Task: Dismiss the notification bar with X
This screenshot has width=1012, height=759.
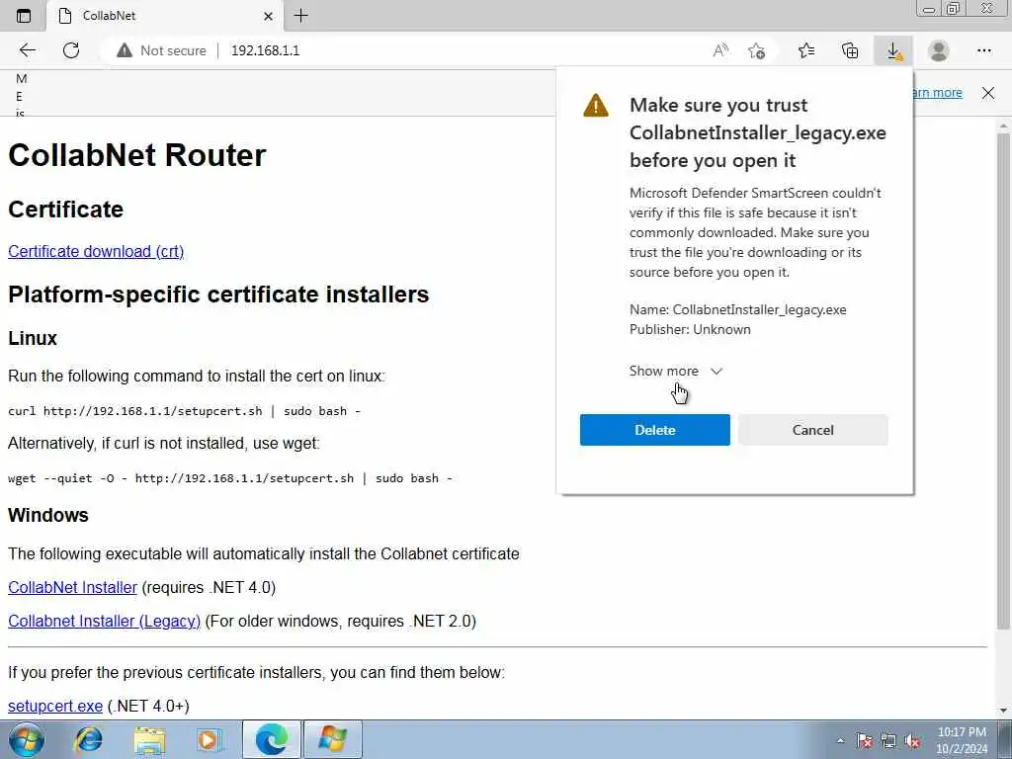Action: pyautogui.click(x=988, y=93)
